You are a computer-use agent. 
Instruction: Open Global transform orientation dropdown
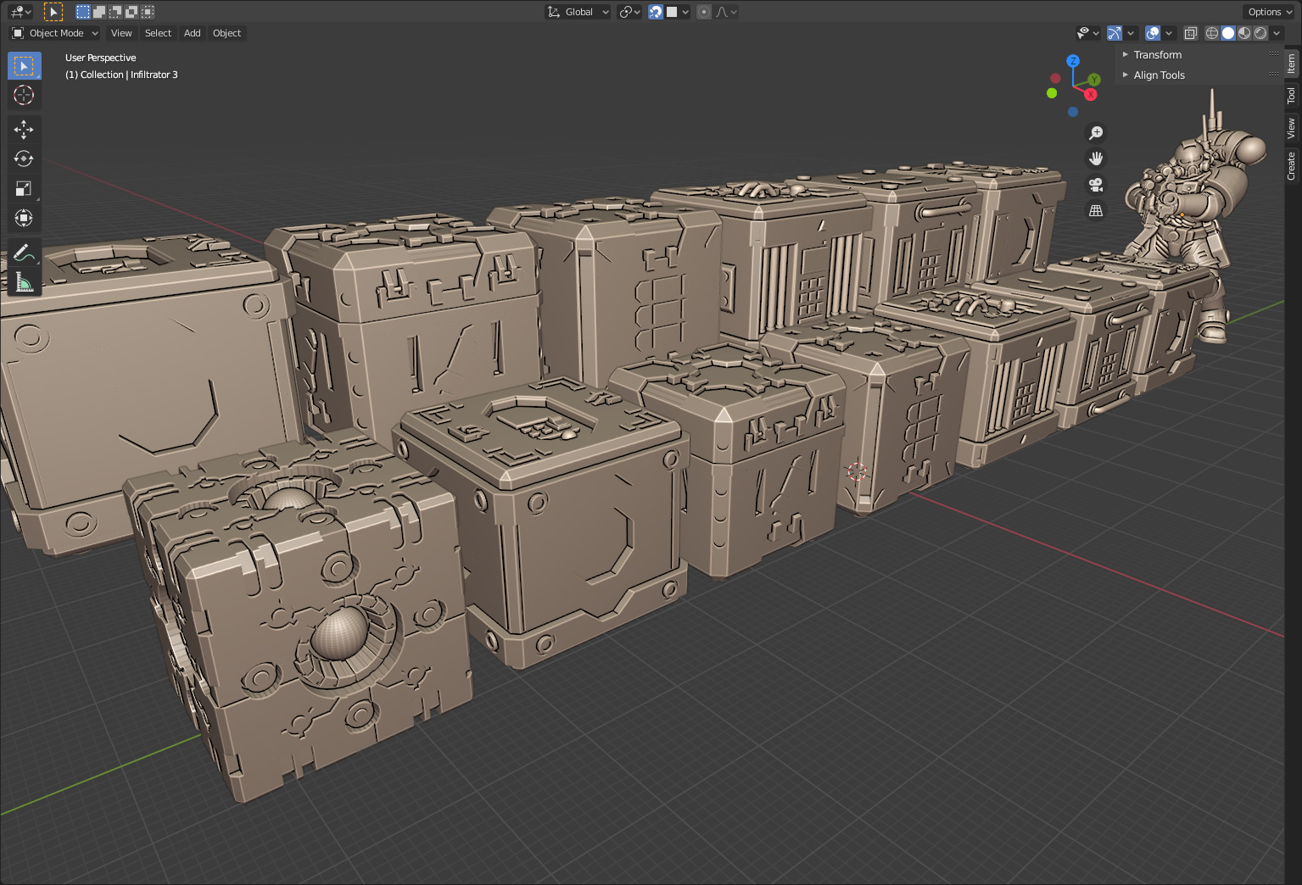tap(578, 12)
